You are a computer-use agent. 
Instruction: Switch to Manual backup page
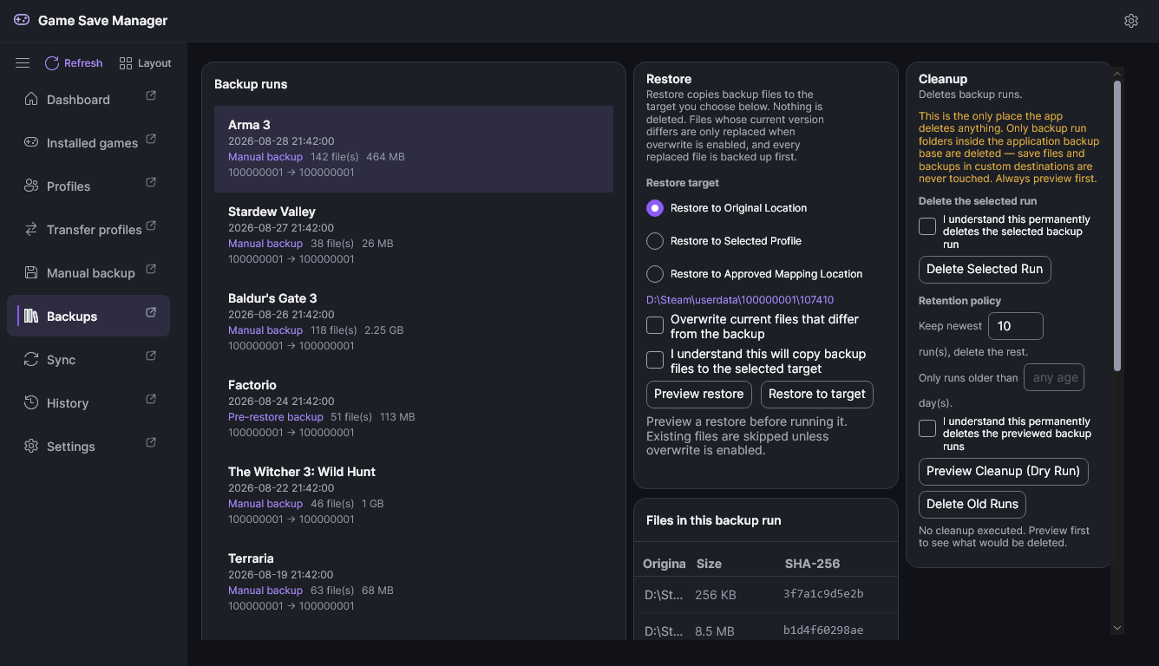pyautogui.click(x=88, y=272)
